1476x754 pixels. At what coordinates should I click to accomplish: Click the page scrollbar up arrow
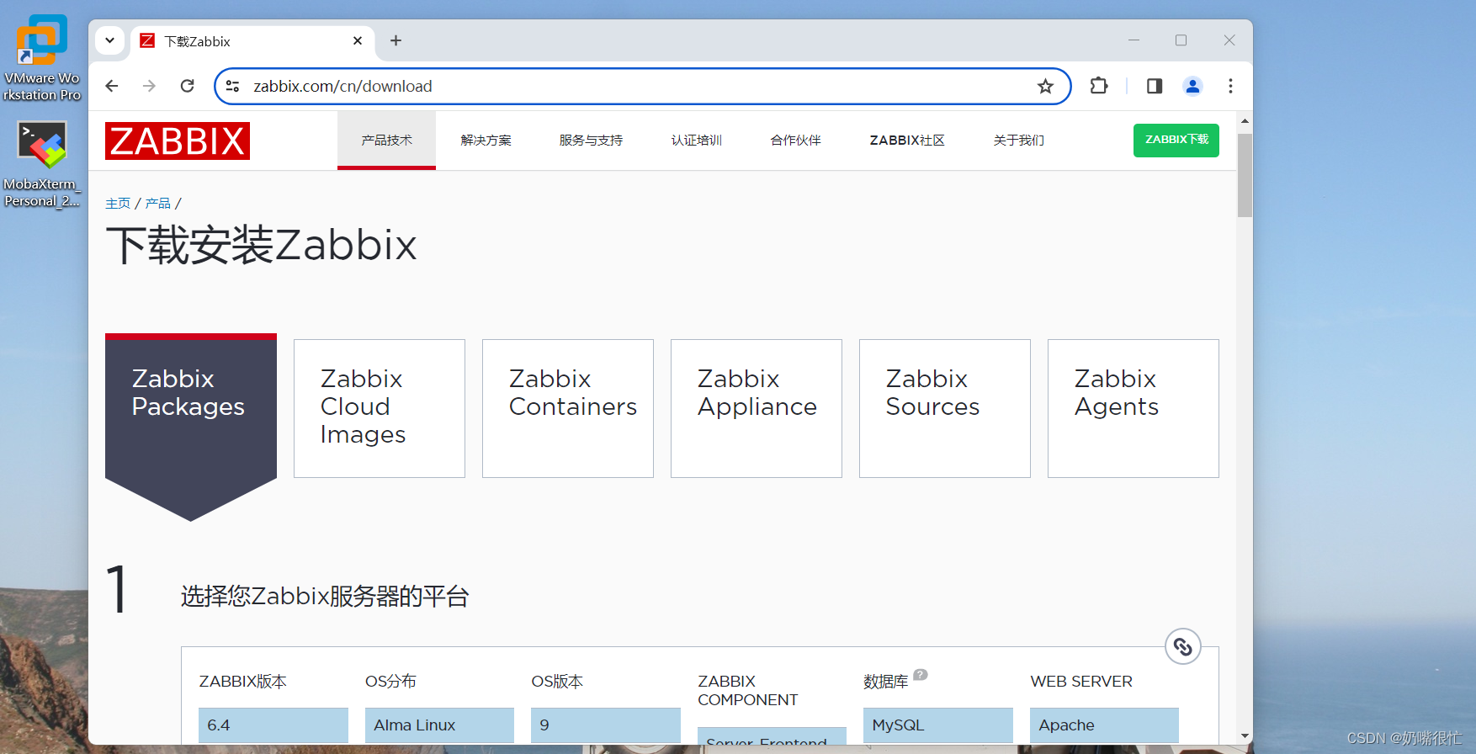pyautogui.click(x=1245, y=121)
